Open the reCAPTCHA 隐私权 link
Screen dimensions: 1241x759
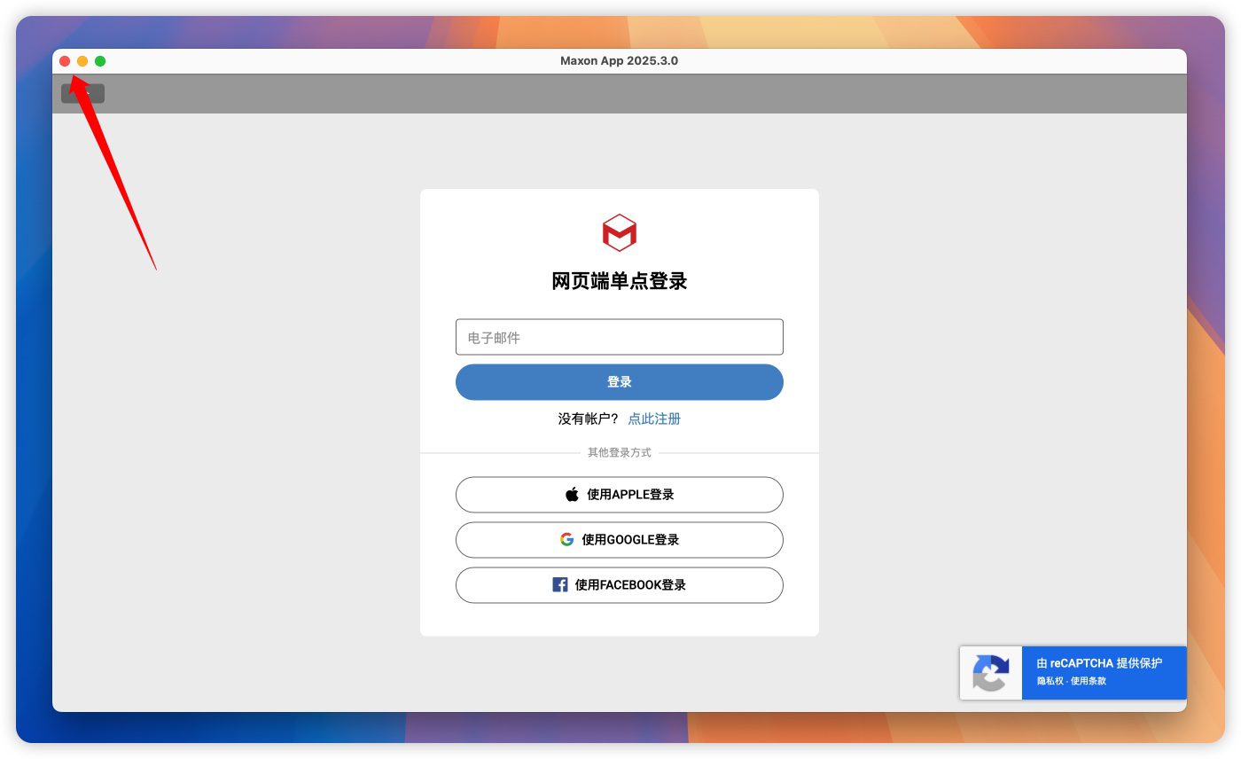(x=1050, y=681)
